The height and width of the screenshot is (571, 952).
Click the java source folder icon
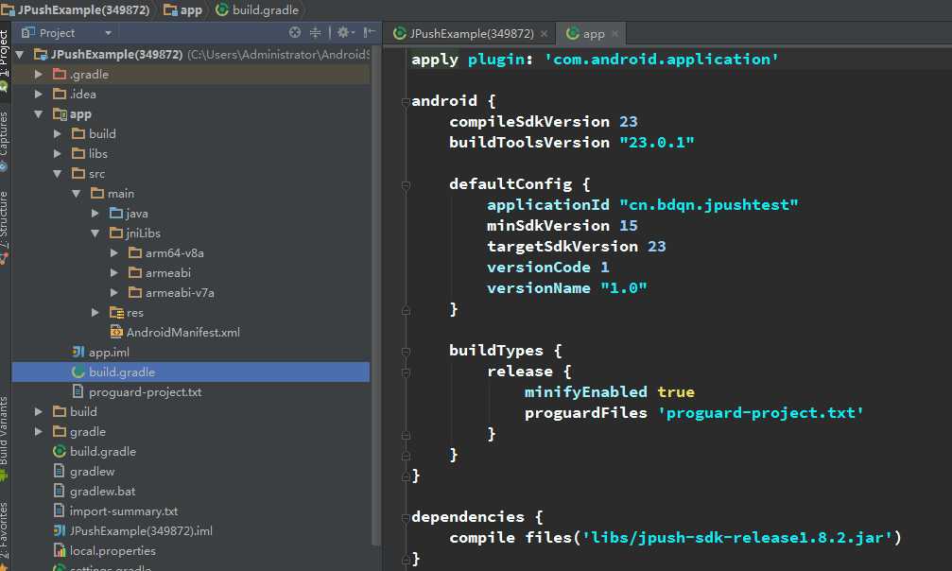116,214
